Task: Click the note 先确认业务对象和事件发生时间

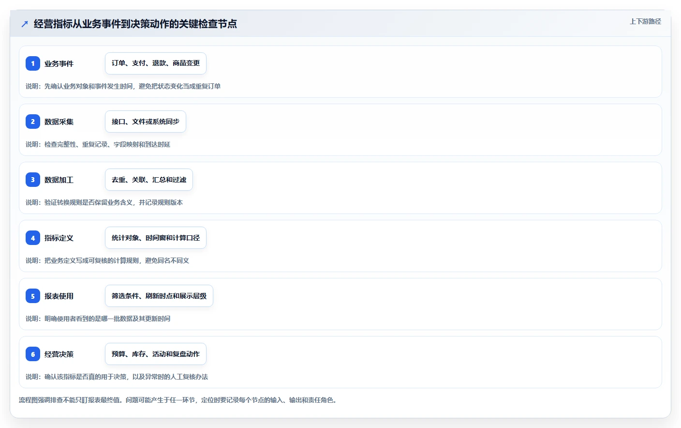Action: pyautogui.click(x=89, y=86)
